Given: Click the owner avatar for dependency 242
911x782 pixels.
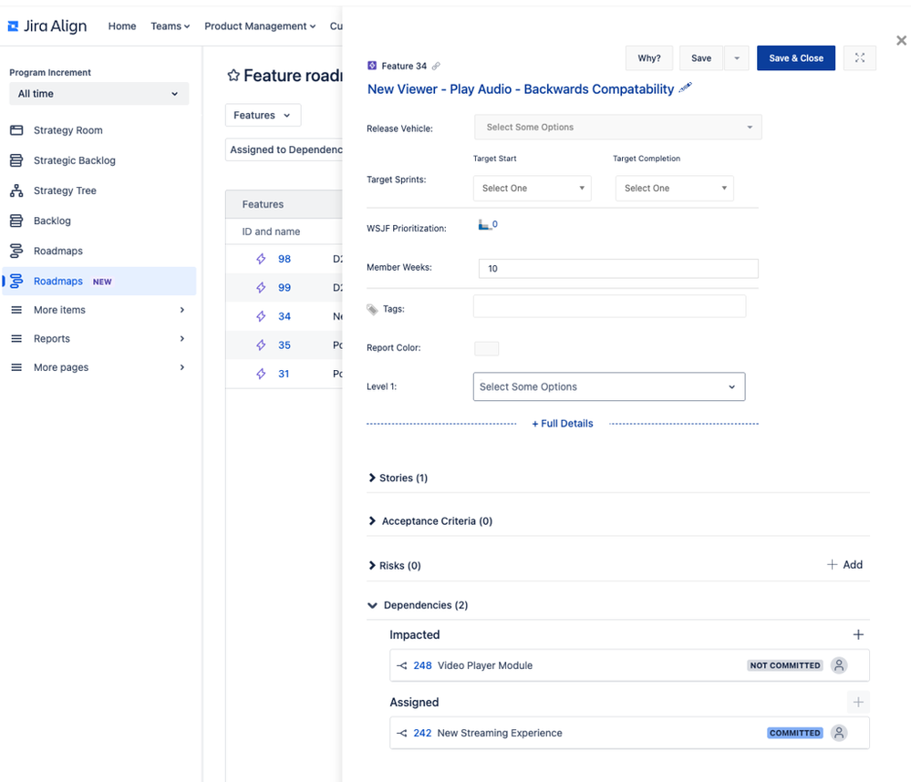Looking at the screenshot, I should [x=839, y=733].
